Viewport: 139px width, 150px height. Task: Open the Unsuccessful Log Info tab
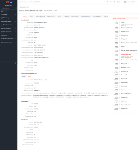pyautogui.click(x=86, y=16)
